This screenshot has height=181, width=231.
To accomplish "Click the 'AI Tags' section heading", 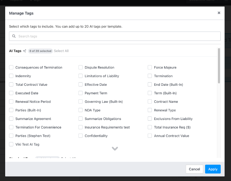I will point(15,51).
